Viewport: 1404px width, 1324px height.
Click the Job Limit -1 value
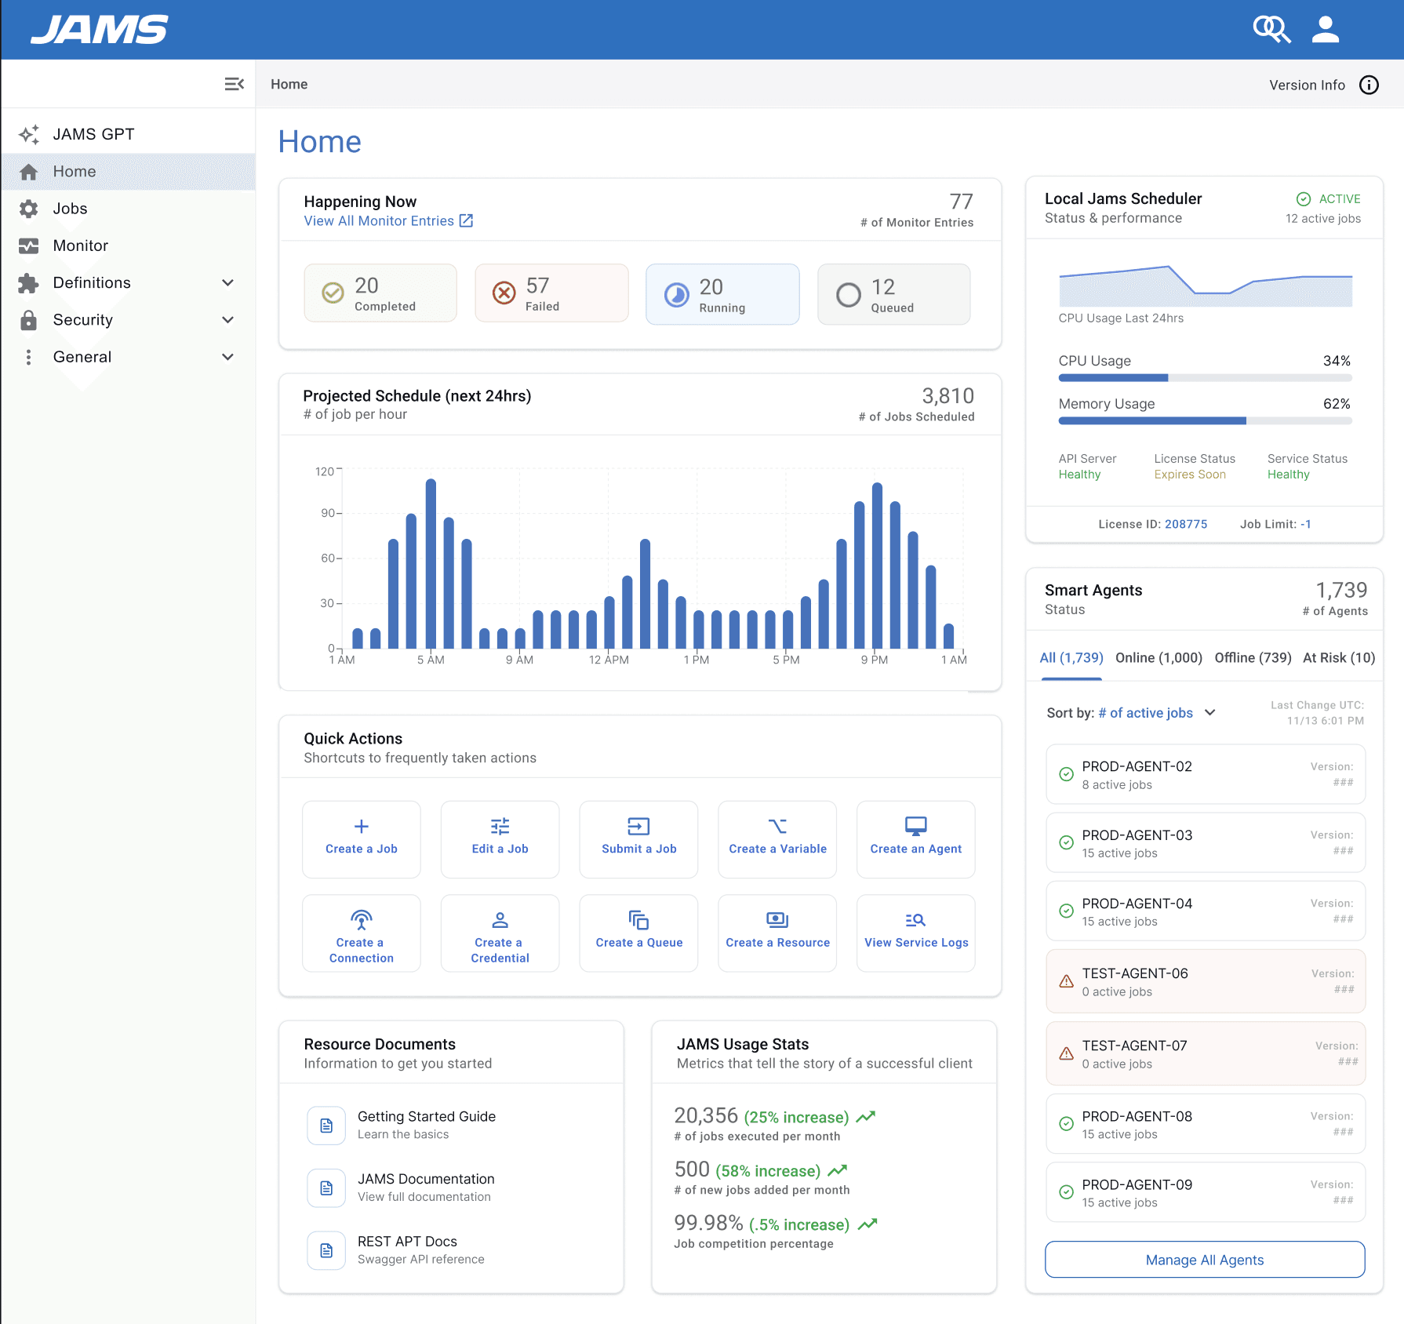tap(1306, 524)
